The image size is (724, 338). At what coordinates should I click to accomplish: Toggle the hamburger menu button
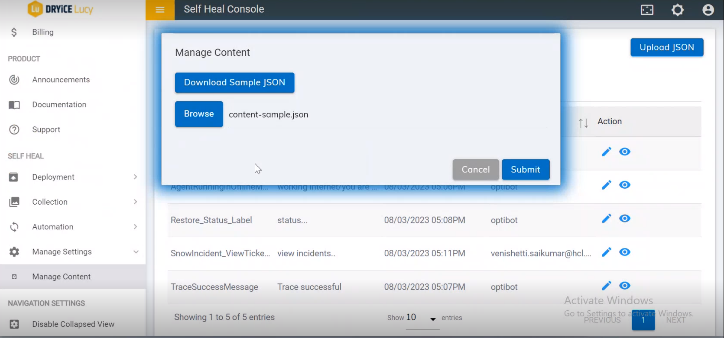(x=160, y=10)
